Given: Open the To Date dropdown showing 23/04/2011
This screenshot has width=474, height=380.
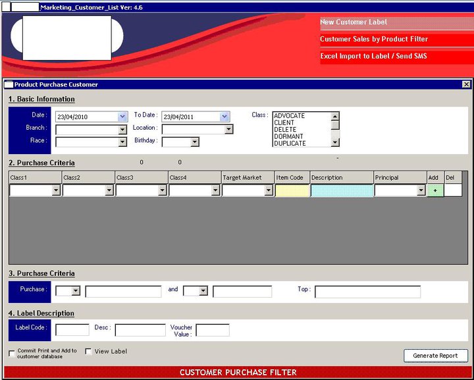Looking at the screenshot, I should 224,117.
